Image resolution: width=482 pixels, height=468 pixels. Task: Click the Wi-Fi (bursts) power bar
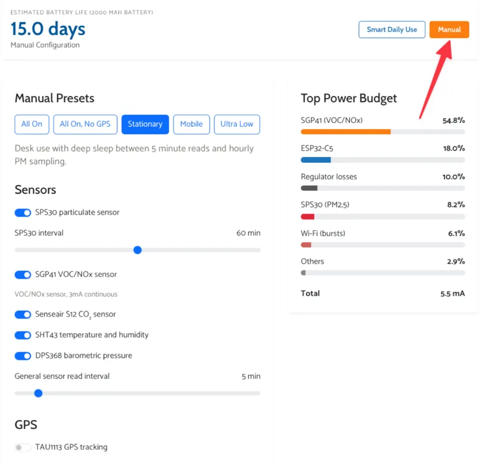[x=305, y=245]
